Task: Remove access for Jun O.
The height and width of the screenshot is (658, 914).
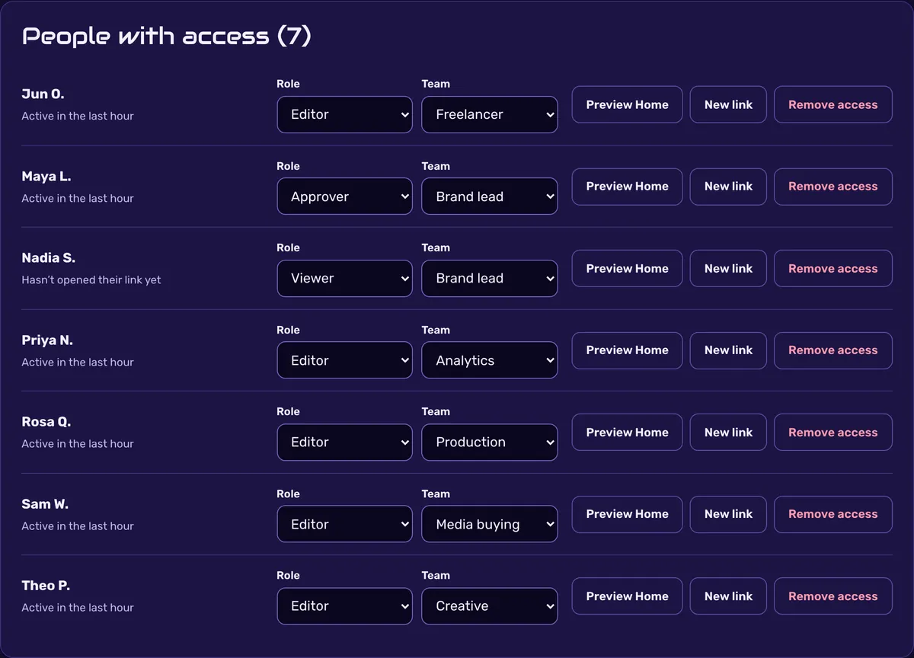Action: 833,104
